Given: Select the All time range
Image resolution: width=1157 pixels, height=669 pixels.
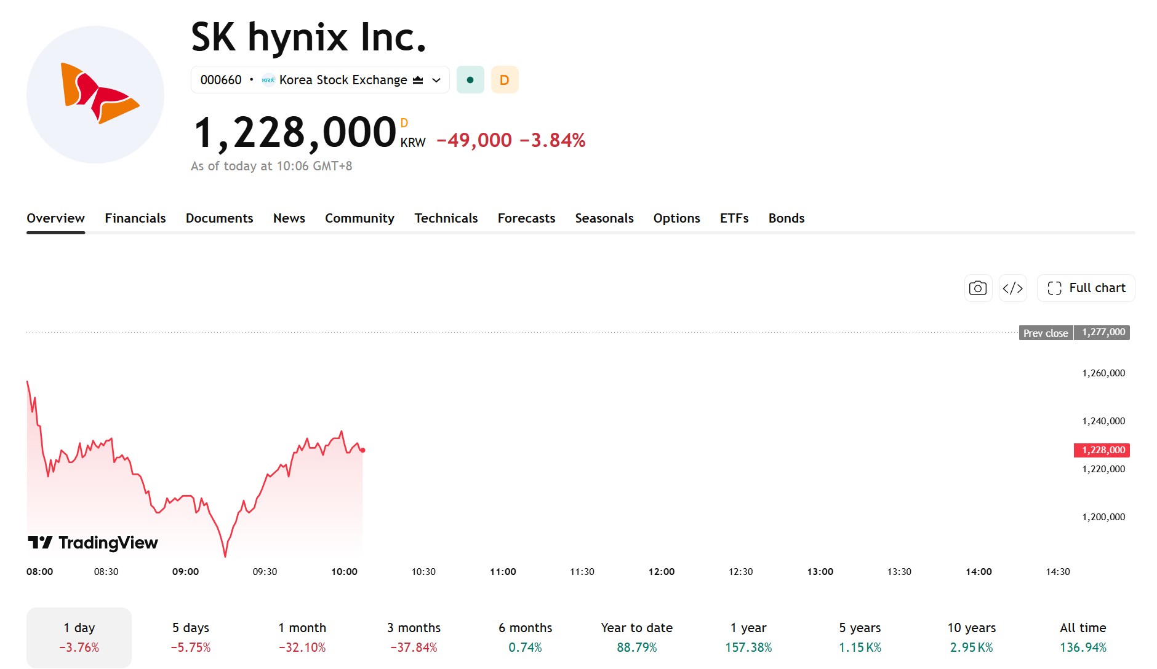Looking at the screenshot, I should click(1083, 637).
